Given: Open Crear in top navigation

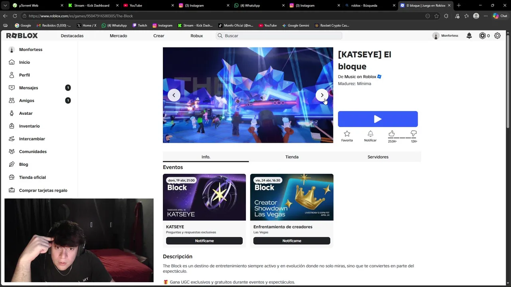Looking at the screenshot, I should pyautogui.click(x=158, y=35).
